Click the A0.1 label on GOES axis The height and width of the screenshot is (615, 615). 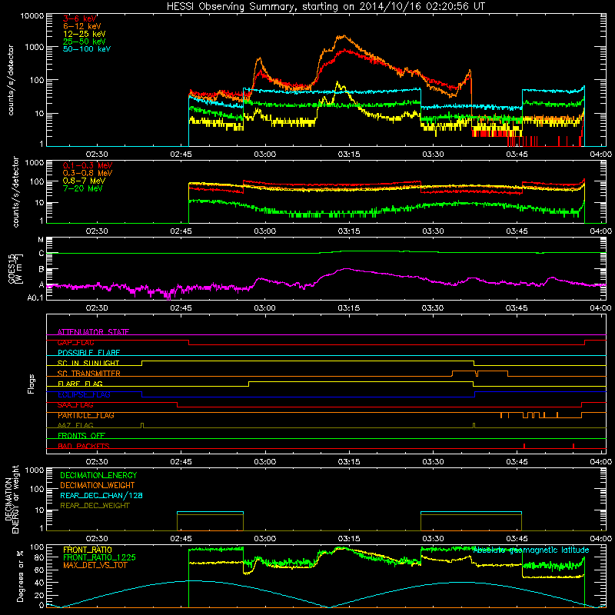pos(35,298)
